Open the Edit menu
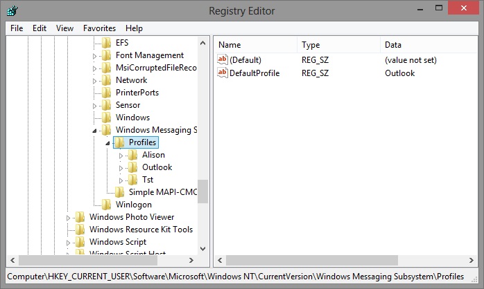The image size is (484, 289). pos(40,28)
